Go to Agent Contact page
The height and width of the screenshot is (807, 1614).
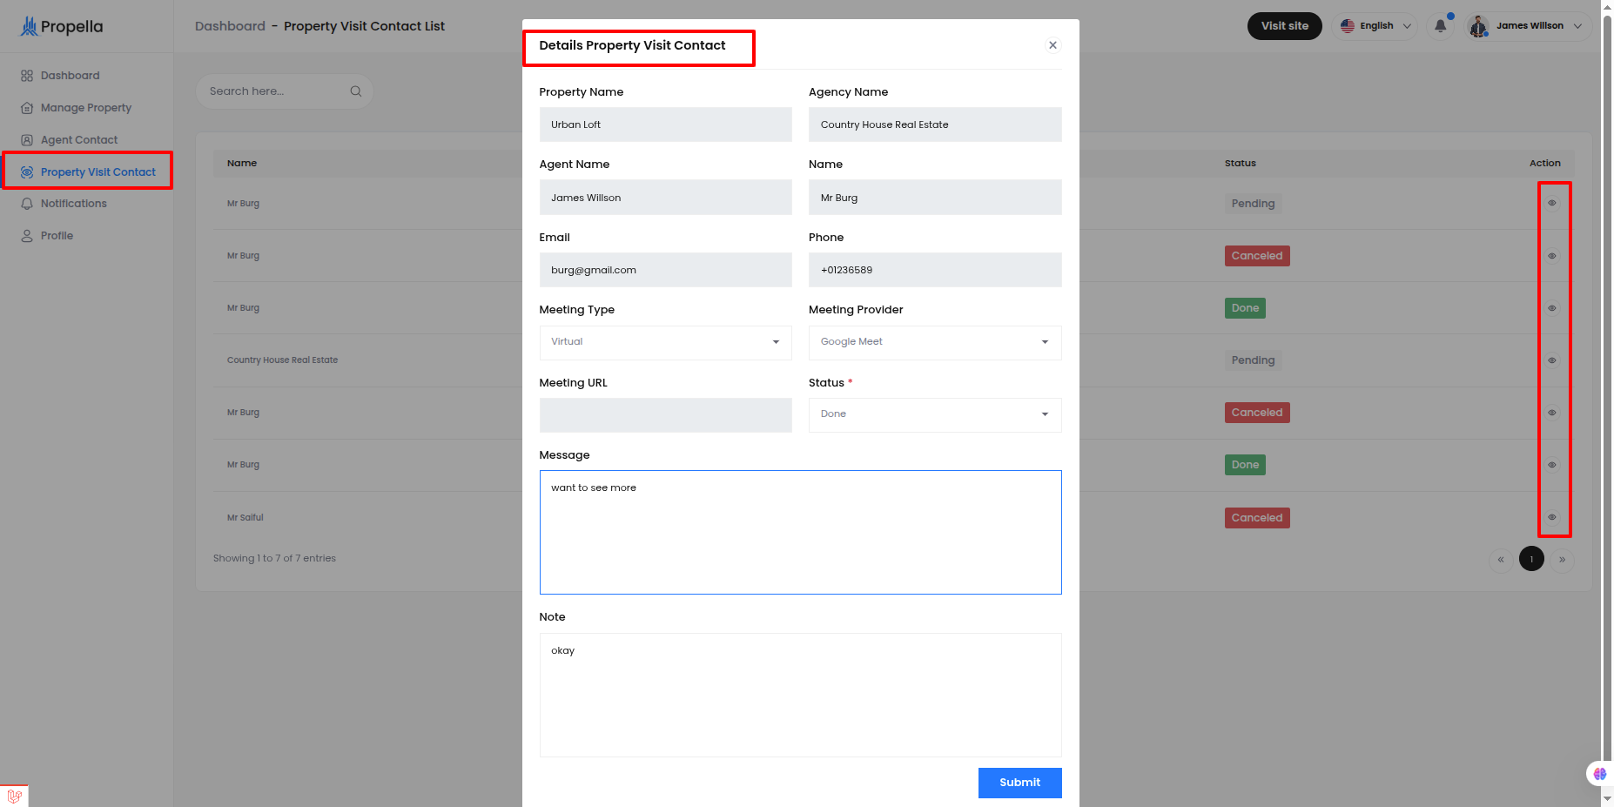coord(69,140)
